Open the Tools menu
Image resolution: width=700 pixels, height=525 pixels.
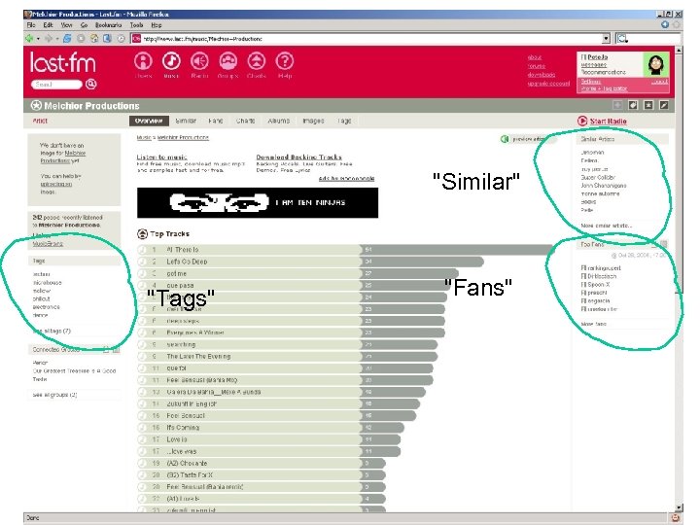(x=137, y=25)
